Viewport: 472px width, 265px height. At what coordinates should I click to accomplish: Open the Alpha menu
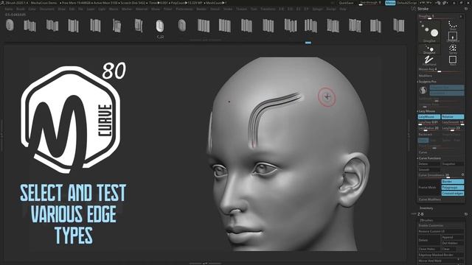tap(9, 9)
